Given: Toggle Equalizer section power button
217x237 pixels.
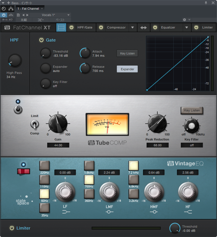Looking at the screenshot, I should (x=155, y=27).
